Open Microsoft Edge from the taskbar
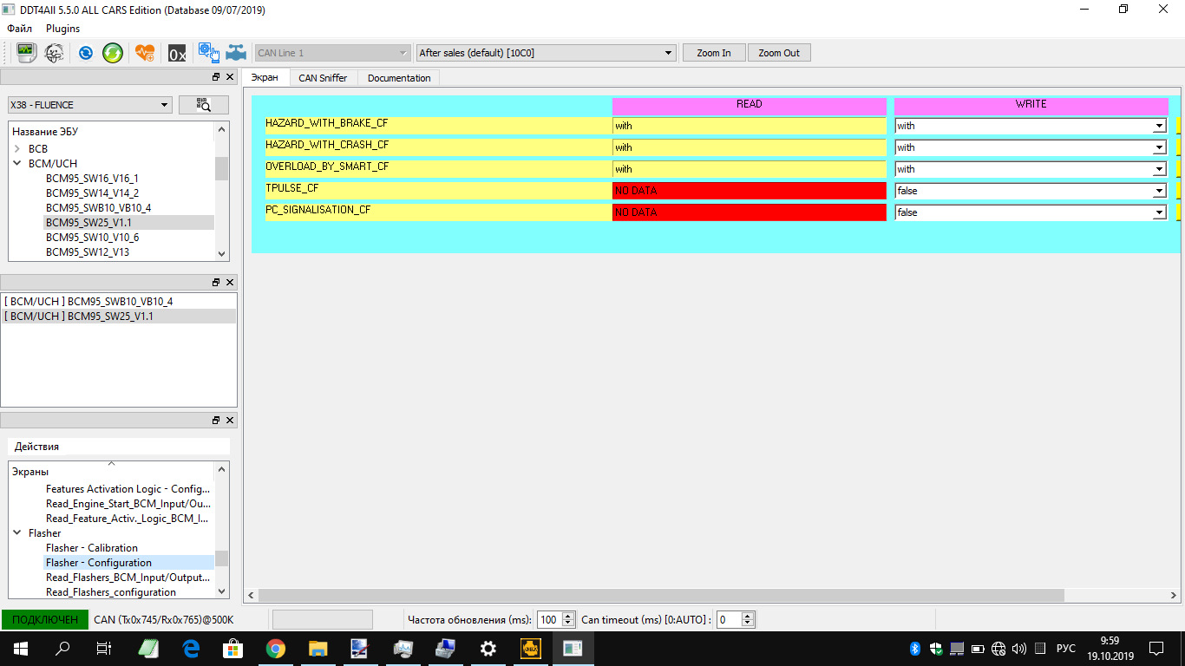1185x666 pixels. (x=191, y=649)
